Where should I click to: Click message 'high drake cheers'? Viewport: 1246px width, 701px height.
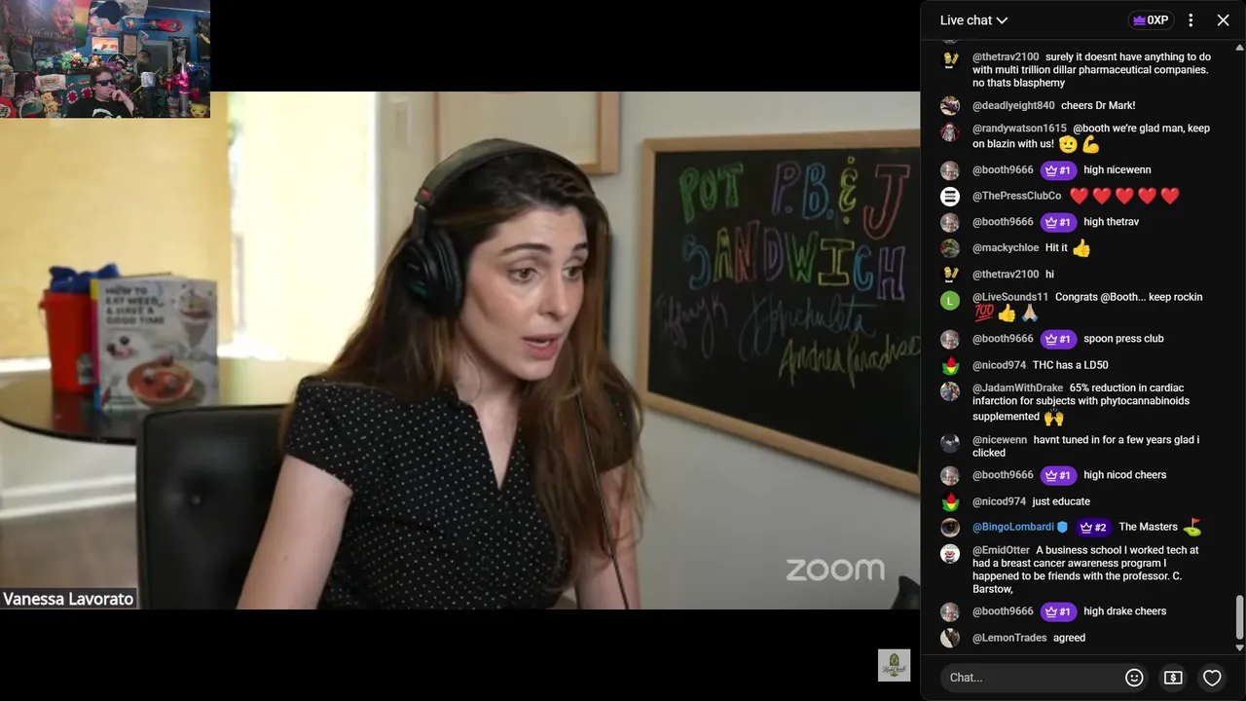(1124, 611)
